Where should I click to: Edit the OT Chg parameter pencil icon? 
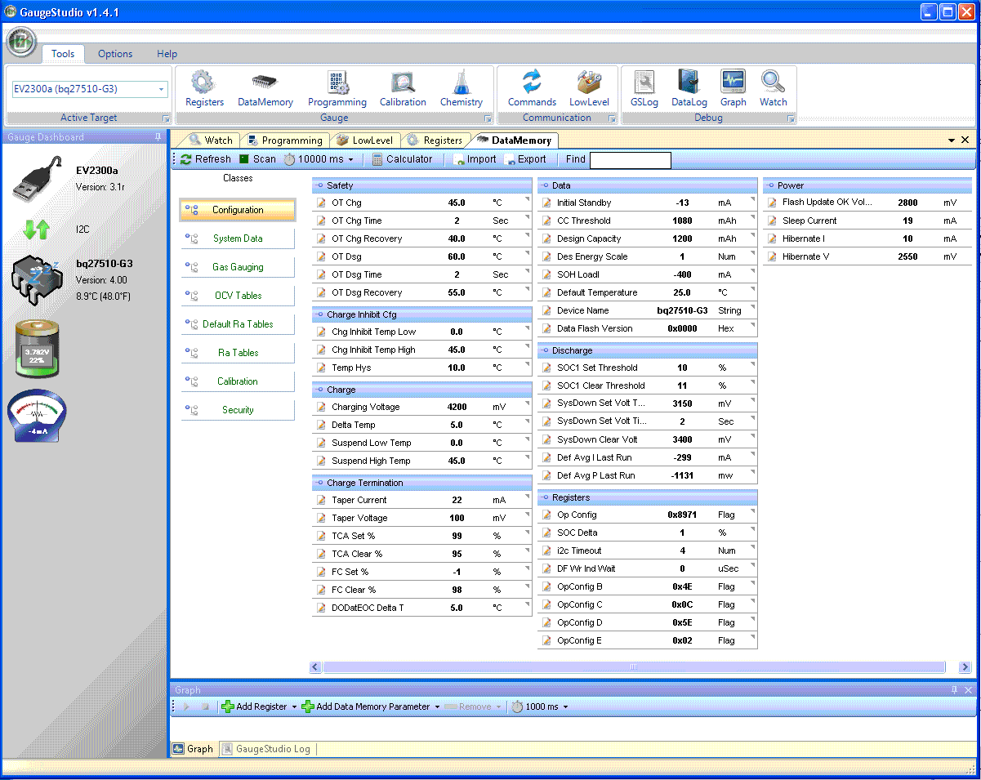click(321, 203)
